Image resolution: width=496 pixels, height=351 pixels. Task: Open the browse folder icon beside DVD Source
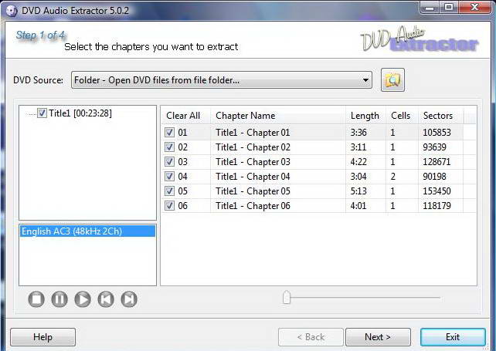pyautogui.click(x=392, y=80)
